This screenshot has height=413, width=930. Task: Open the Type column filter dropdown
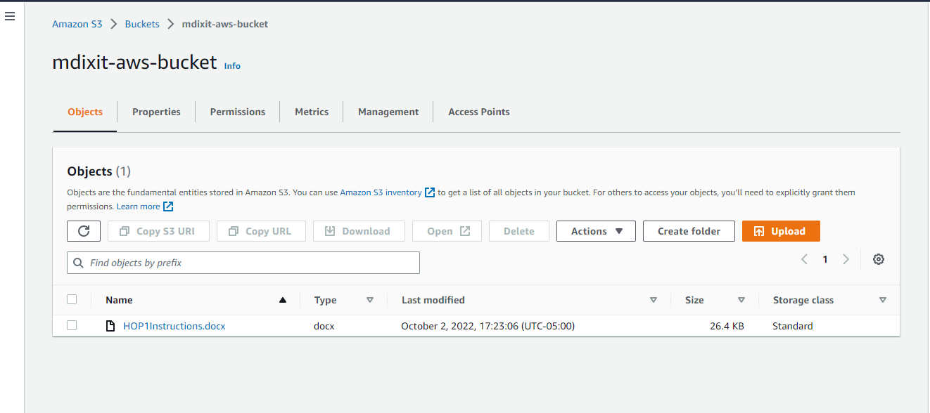coord(371,299)
